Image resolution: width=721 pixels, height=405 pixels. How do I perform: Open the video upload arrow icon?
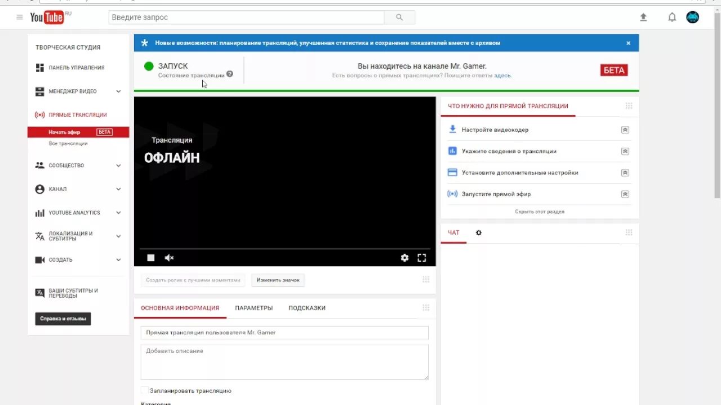643,17
